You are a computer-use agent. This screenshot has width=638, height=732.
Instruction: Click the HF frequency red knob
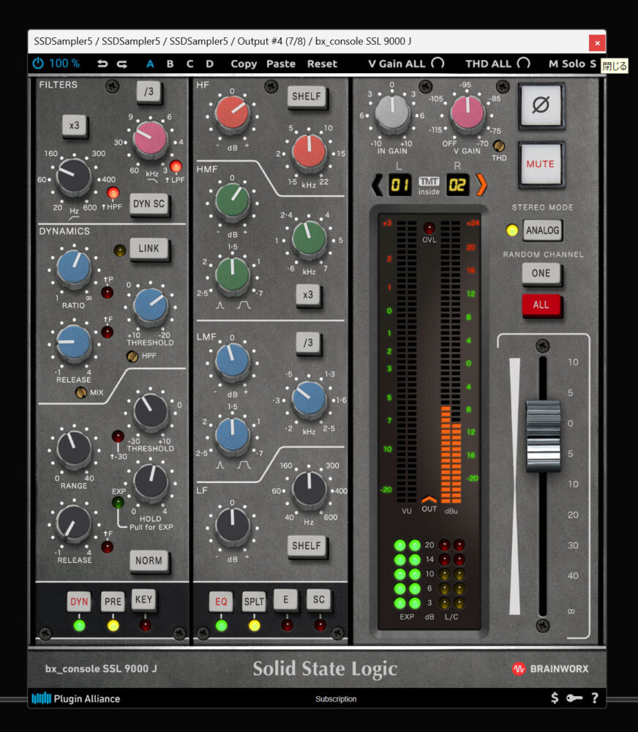(x=309, y=152)
